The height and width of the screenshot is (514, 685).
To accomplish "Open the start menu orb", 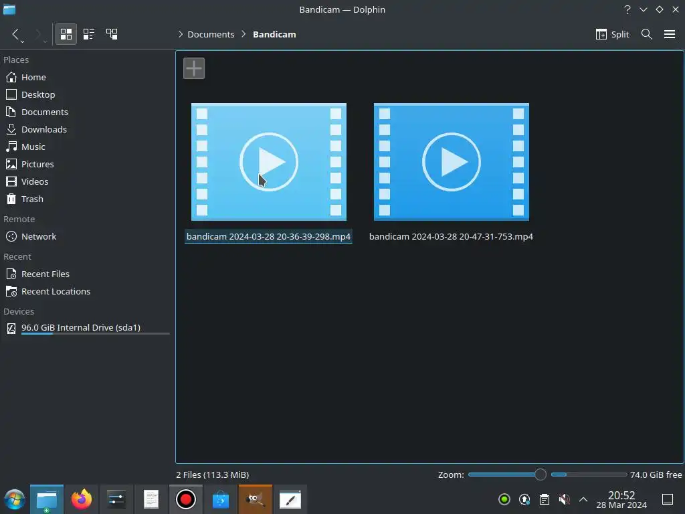I will coord(15,499).
